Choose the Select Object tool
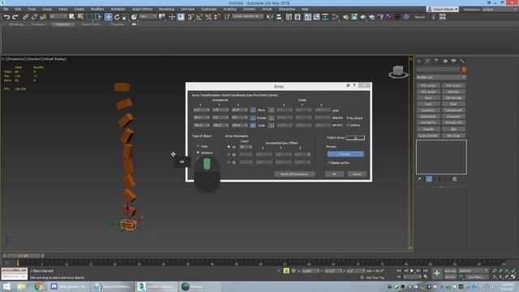This screenshot has width=519, height=292. coord(72,17)
